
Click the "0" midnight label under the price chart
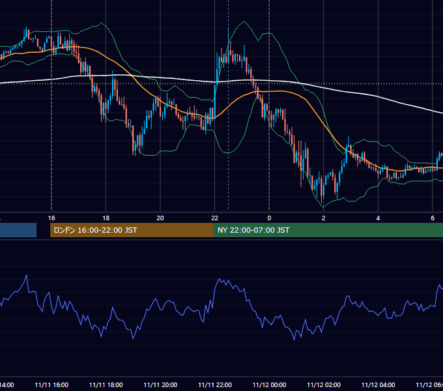coord(269,218)
